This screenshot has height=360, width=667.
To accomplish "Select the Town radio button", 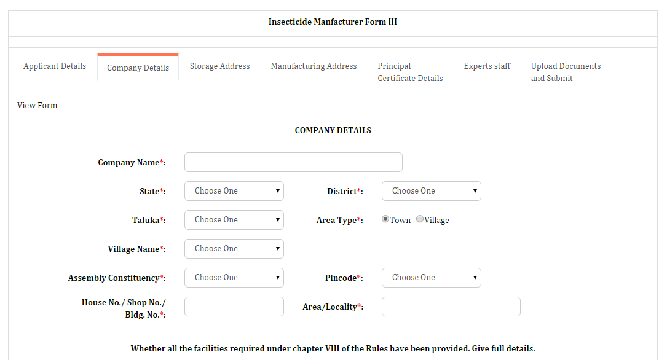I will tap(385, 219).
